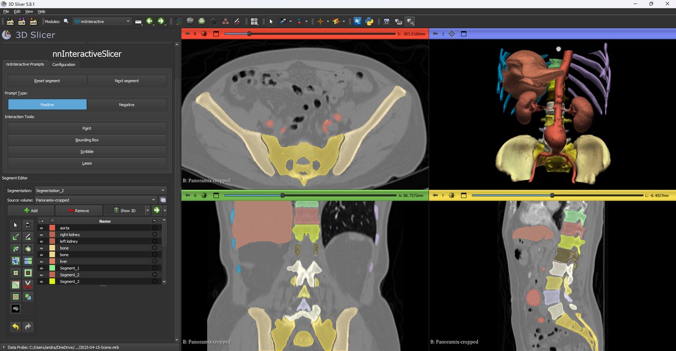676x351 pixels.
Task: Add a new segment
Action: pyautogui.click(x=31, y=210)
